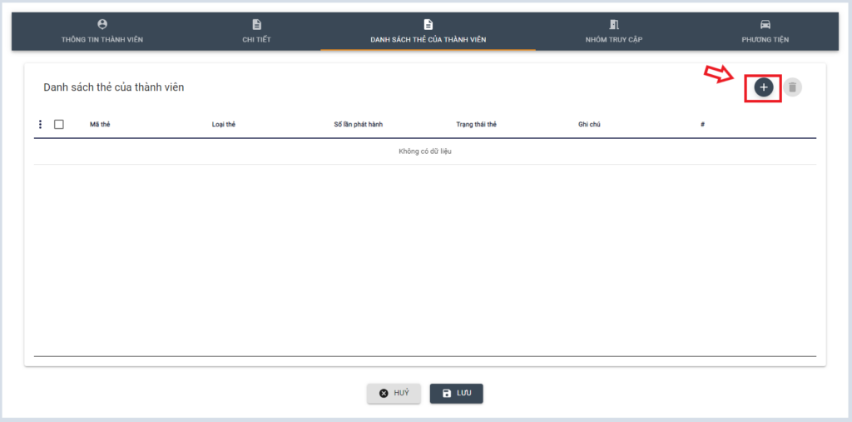Click the Số lần phát hành column header
The image size is (852, 422).
pos(358,125)
